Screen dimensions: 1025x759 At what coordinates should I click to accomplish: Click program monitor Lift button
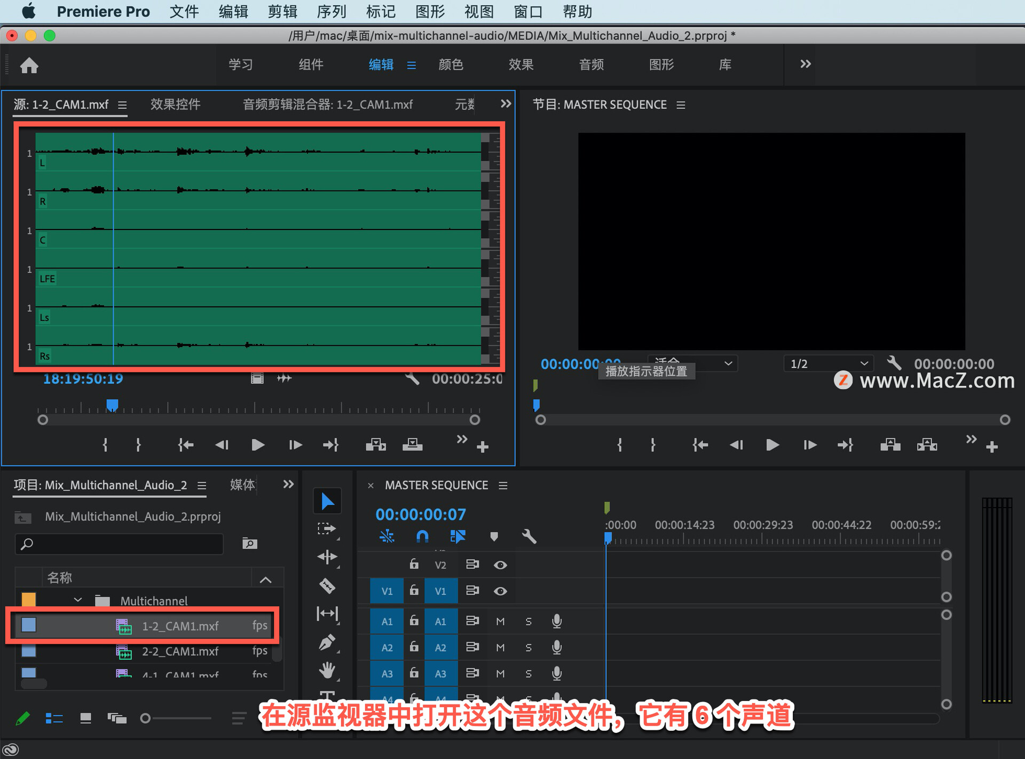coord(890,445)
